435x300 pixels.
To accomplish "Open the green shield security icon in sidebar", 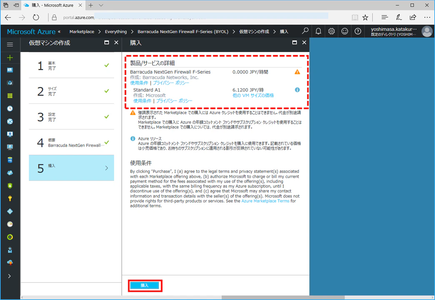I will (10, 186).
